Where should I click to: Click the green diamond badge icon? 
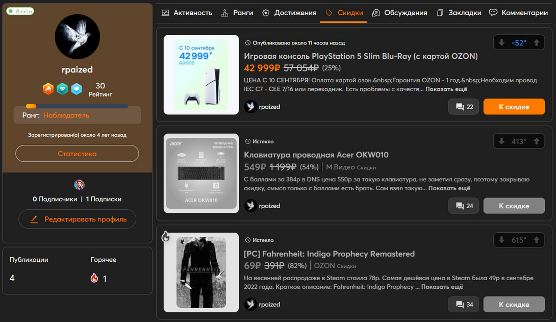click(x=62, y=89)
